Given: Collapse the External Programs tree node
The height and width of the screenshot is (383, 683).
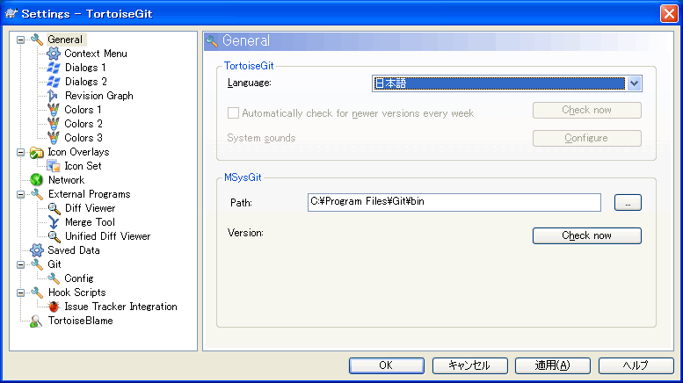Looking at the screenshot, I should point(20,194).
